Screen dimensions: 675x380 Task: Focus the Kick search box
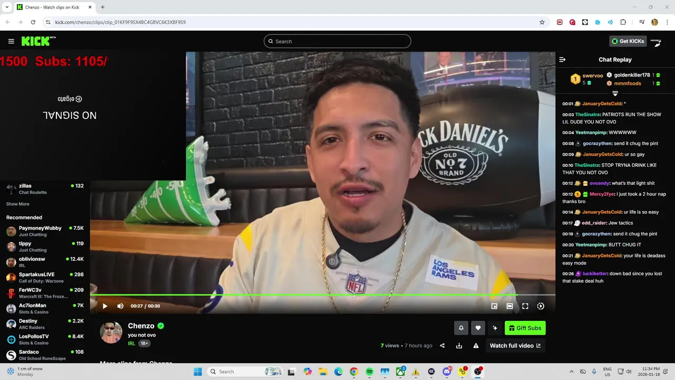click(x=337, y=41)
